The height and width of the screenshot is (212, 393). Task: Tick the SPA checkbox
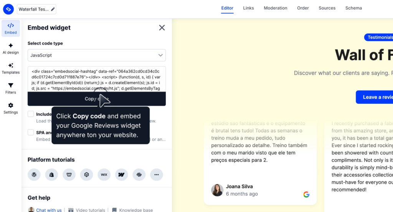(x=31, y=132)
